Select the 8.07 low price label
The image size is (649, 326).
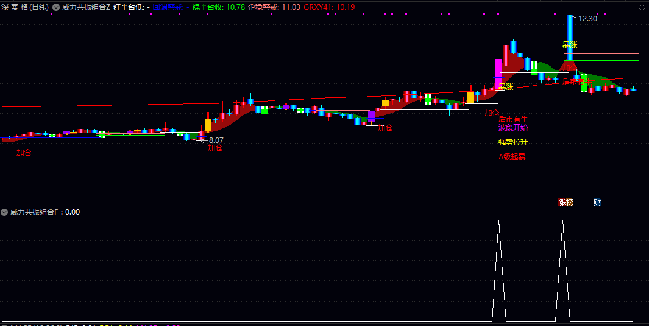click(x=216, y=140)
